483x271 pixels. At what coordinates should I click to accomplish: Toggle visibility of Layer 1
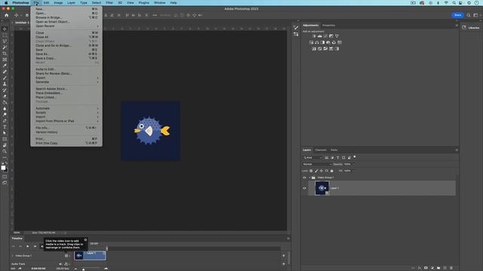(304, 188)
